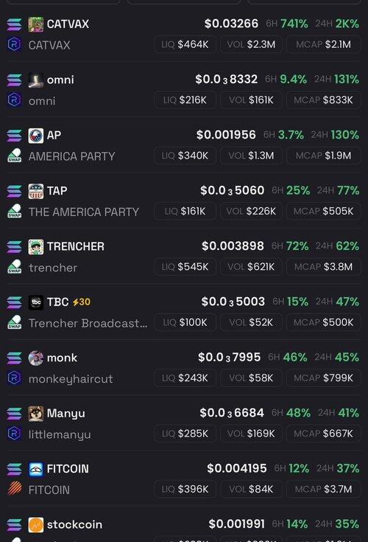The image size is (368, 542).
Task: Open THE AMERICA PARTY token name
Action: tap(84, 212)
